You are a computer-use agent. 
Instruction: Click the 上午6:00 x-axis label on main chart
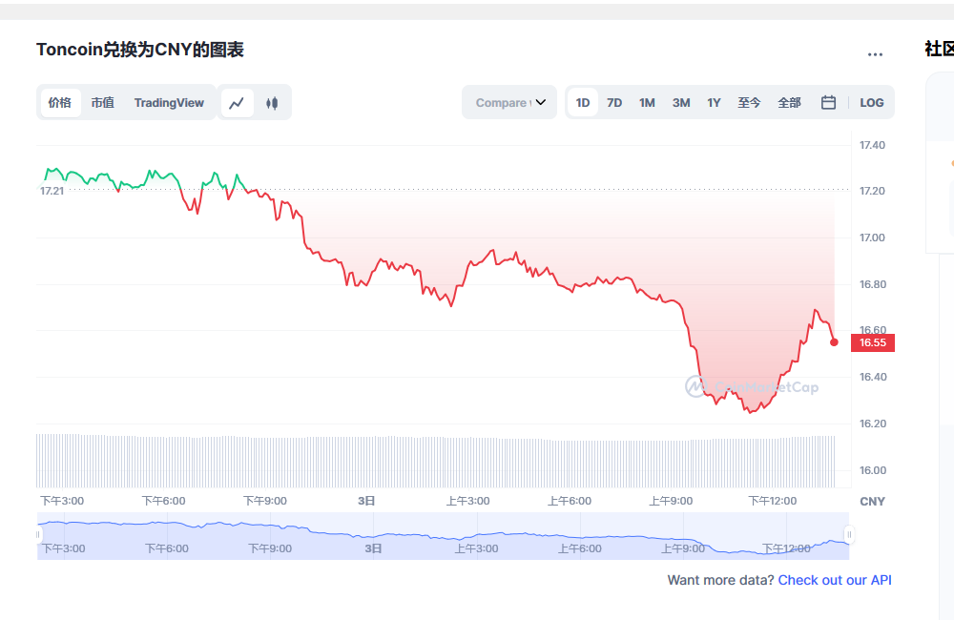(569, 501)
